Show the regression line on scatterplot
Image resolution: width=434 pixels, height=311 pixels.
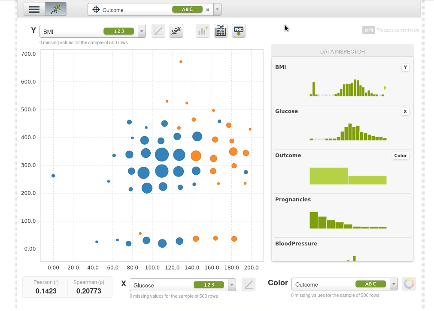click(176, 31)
